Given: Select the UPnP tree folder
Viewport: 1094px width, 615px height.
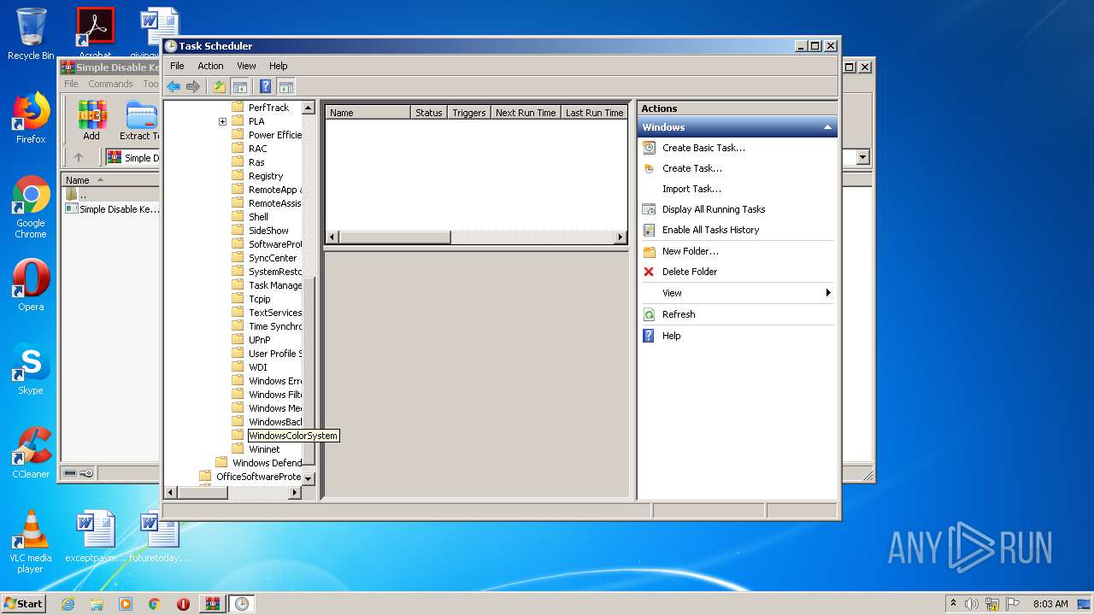Looking at the screenshot, I should pyautogui.click(x=259, y=340).
